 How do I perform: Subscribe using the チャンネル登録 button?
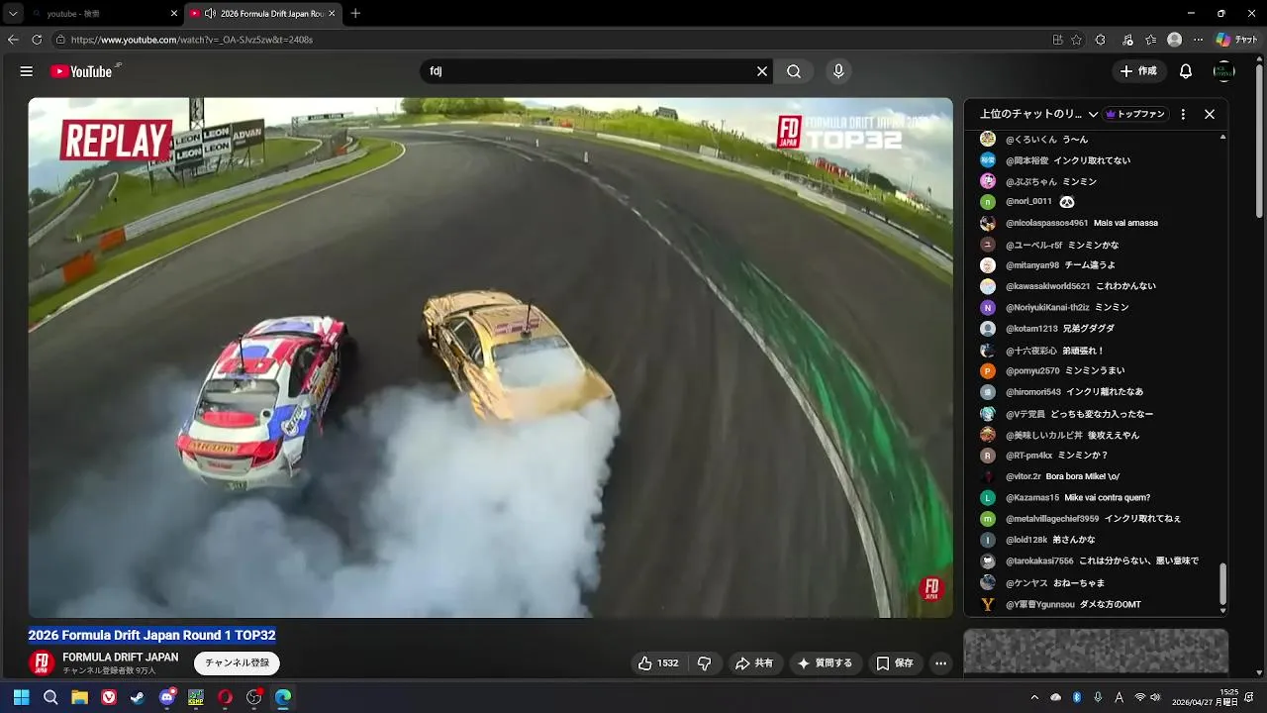(237, 662)
